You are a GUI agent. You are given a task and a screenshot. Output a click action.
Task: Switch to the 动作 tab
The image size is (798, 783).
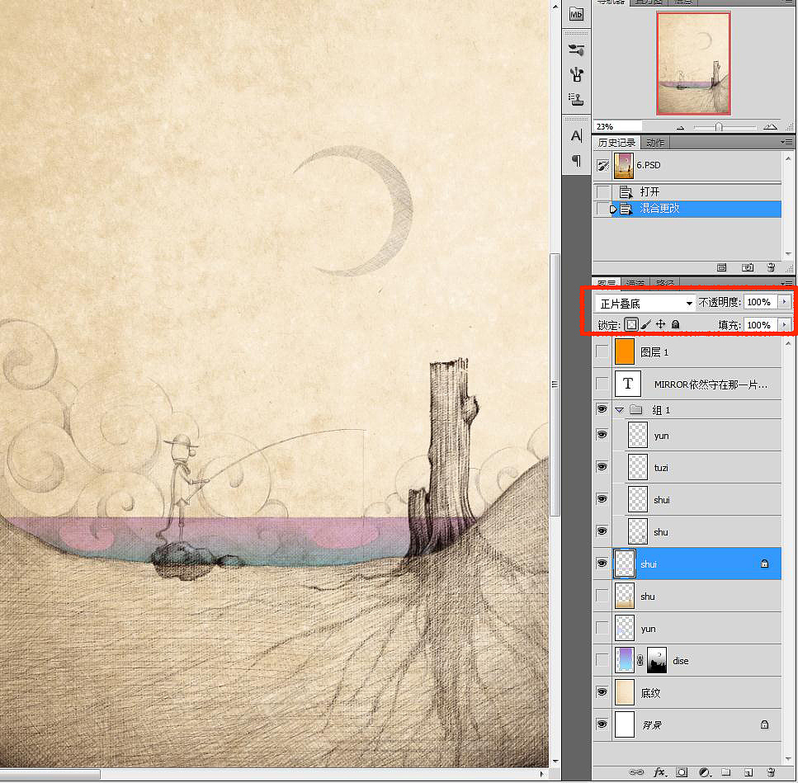point(655,143)
